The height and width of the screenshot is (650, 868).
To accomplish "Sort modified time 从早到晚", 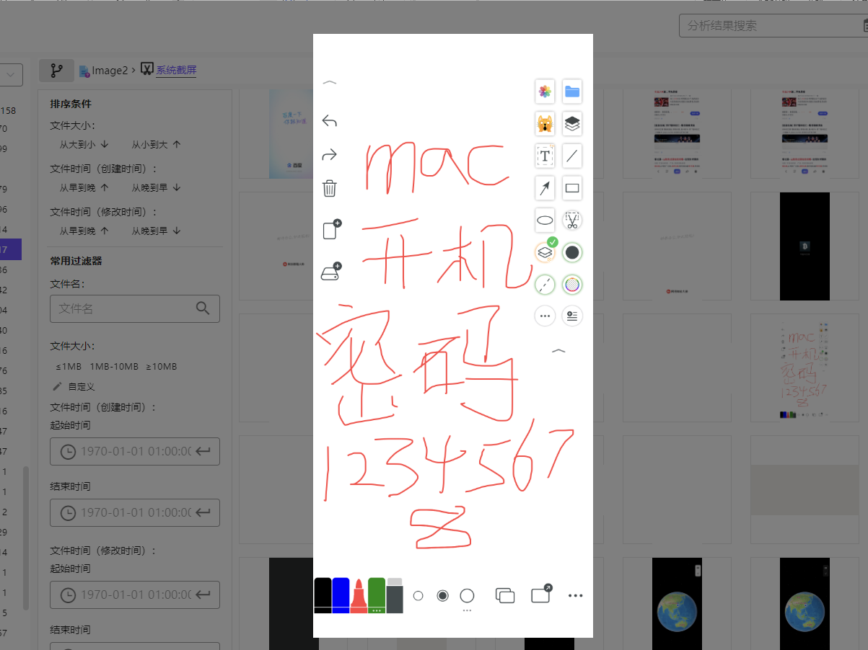I will coord(84,231).
